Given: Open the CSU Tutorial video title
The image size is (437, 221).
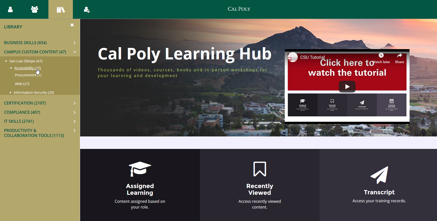Looking at the screenshot, I should [312, 57].
